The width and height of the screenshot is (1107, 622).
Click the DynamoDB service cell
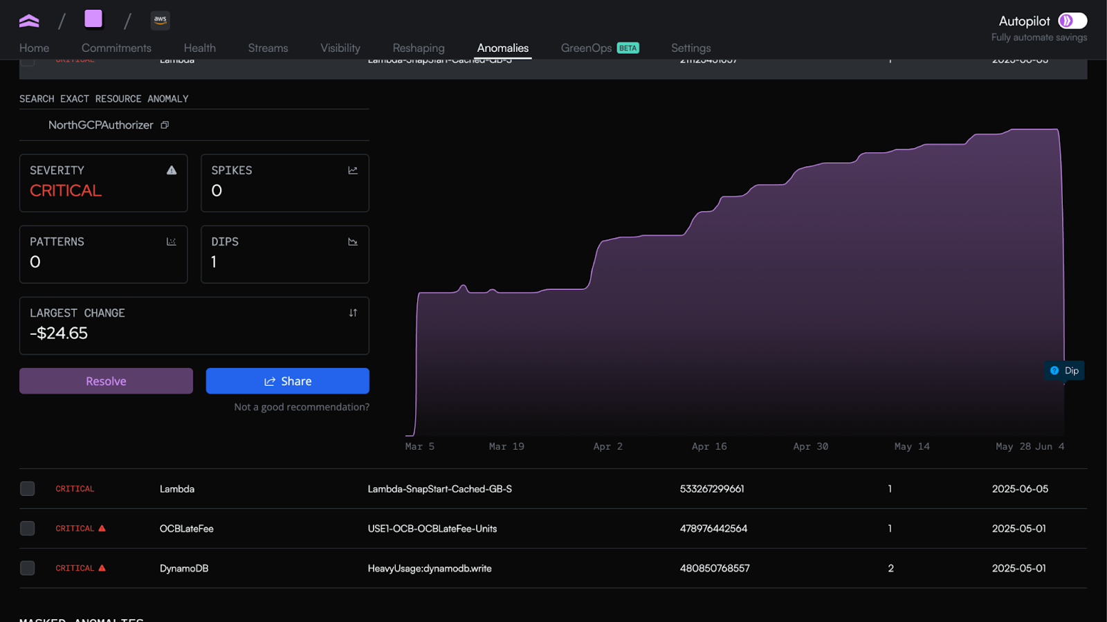coord(184,568)
